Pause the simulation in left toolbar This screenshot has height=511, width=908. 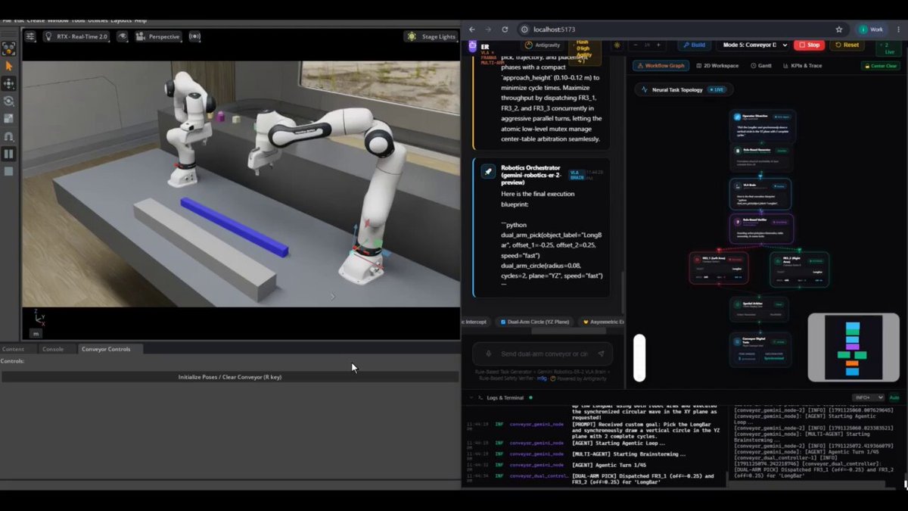[x=8, y=154]
